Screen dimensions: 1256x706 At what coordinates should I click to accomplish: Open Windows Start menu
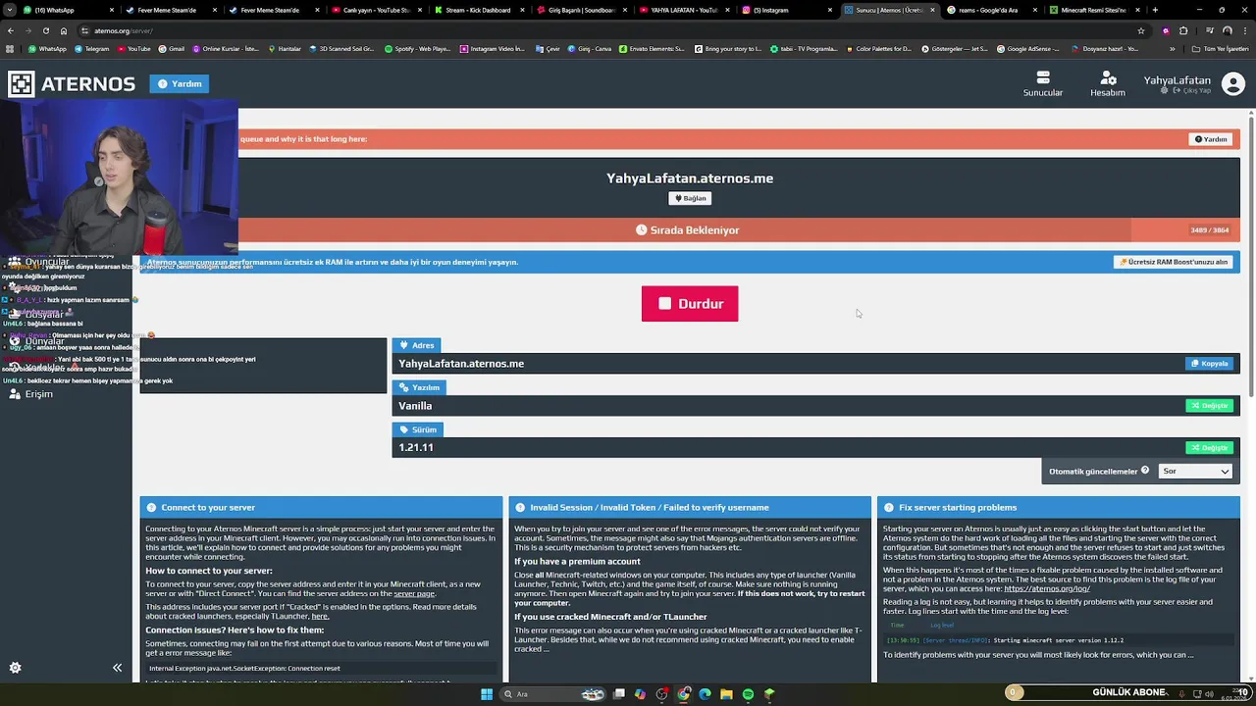coord(486,694)
